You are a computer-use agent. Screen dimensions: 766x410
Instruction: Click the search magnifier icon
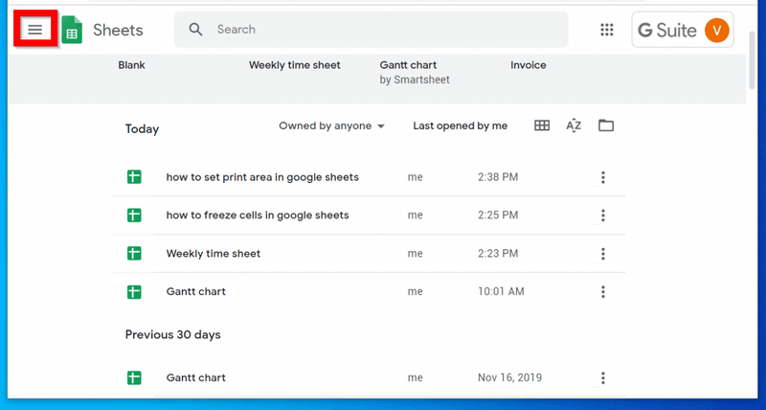196,30
